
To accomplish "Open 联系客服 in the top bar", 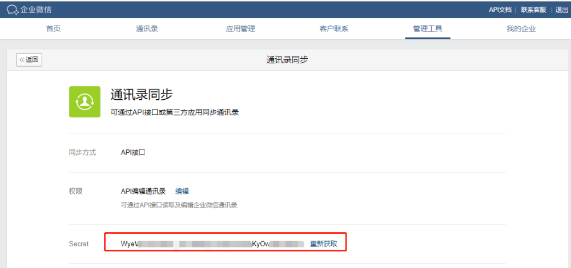I will [533, 10].
